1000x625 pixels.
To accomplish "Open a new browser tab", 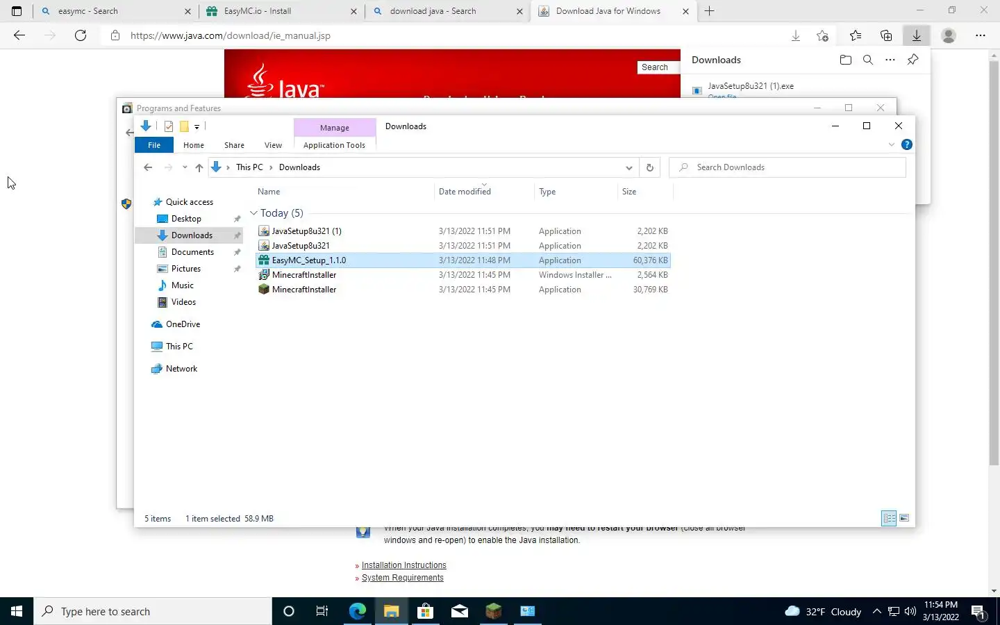I will tap(709, 11).
